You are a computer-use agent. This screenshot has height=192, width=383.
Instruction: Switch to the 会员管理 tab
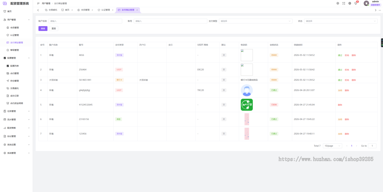pyautogui.click(x=83, y=10)
